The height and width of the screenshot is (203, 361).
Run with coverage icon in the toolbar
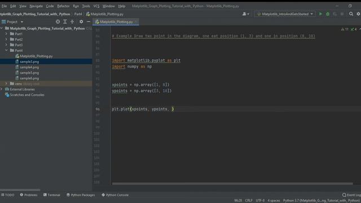pyautogui.click(x=334, y=14)
